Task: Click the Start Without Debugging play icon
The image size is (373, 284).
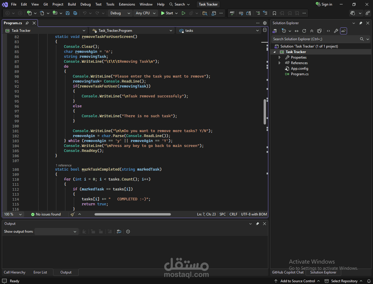Action: point(183,13)
